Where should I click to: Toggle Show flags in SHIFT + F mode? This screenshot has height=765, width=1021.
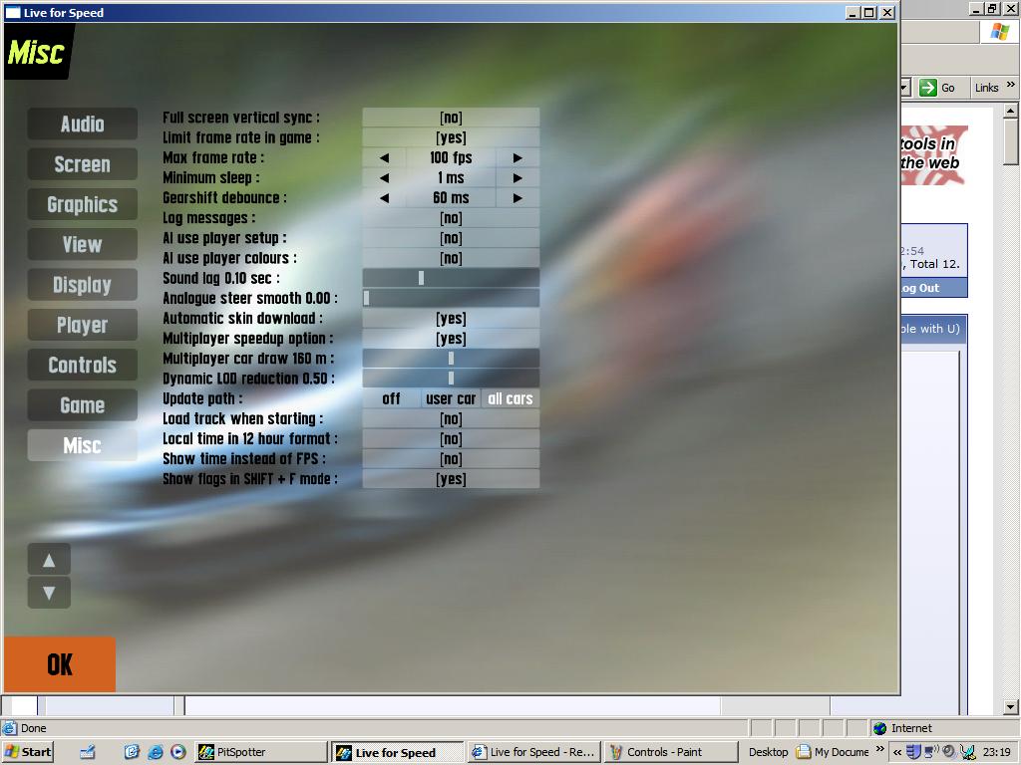point(451,479)
